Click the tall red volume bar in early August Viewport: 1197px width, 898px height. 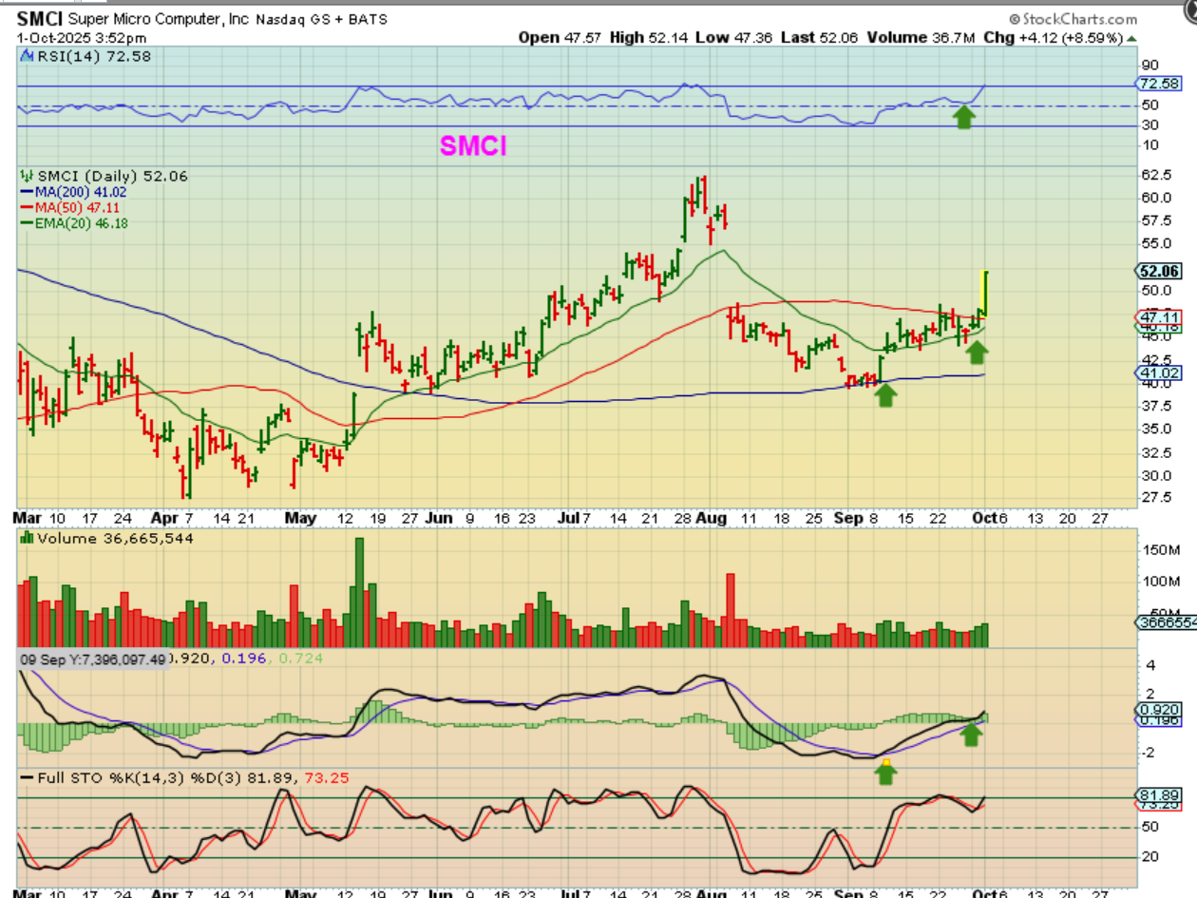pyautogui.click(x=731, y=611)
